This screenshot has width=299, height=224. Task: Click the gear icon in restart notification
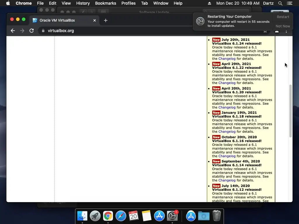(x=200, y=21)
